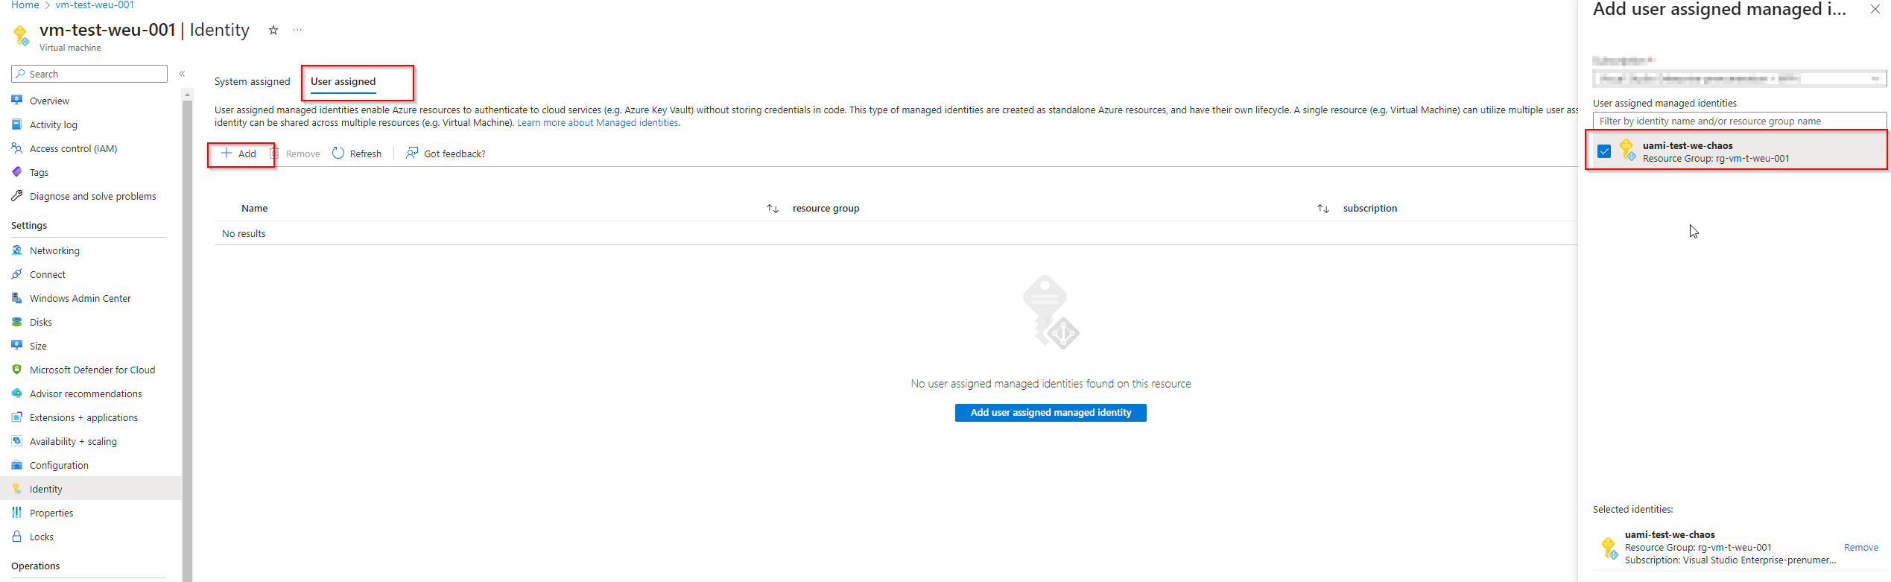Click the Got feedback? button

pyautogui.click(x=446, y=154)
